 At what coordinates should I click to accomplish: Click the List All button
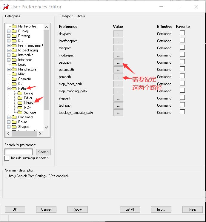130,209
